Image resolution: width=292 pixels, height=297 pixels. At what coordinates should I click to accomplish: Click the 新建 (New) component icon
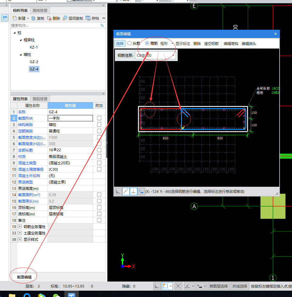click(15, 18)
